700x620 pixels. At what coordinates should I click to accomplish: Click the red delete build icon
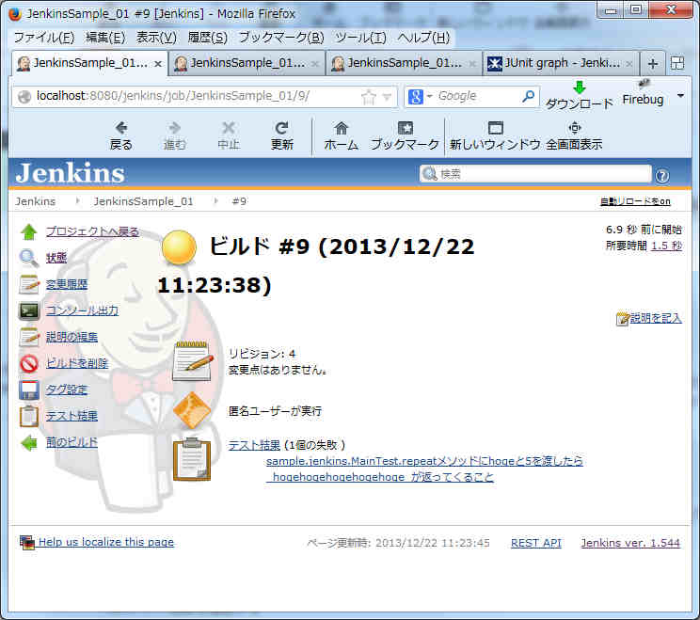pos(29,363)
